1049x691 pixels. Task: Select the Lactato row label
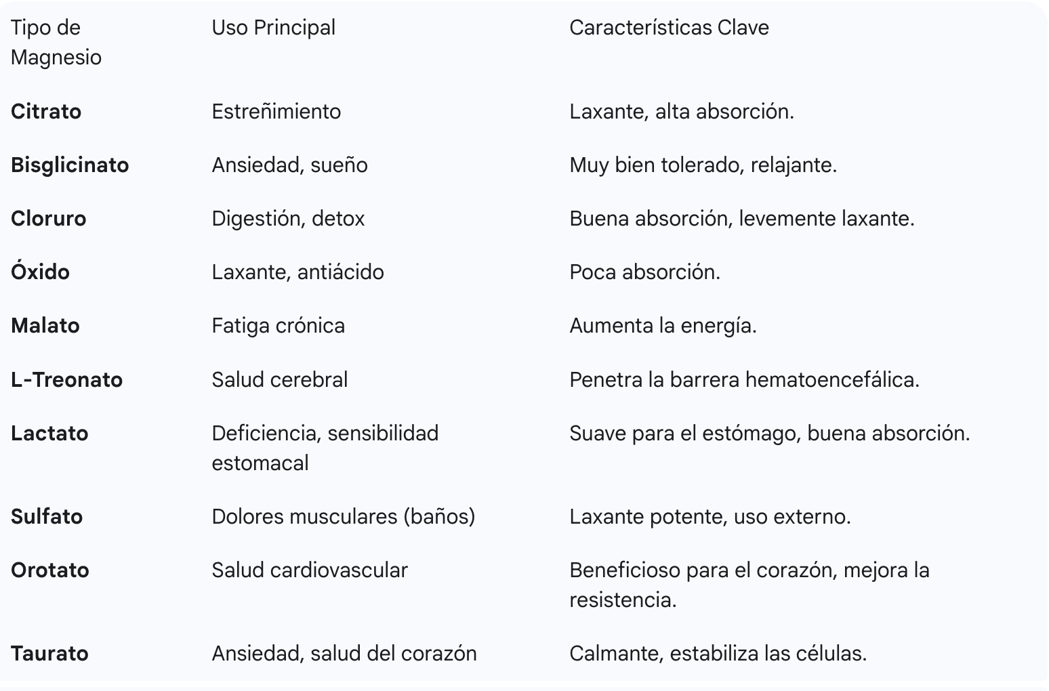pos(49,433)
